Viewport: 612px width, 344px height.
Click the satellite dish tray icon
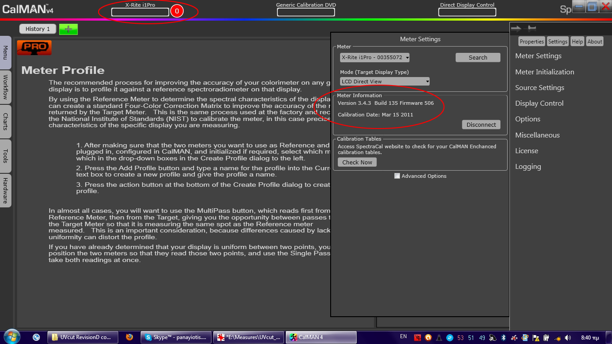coord(492,338)
